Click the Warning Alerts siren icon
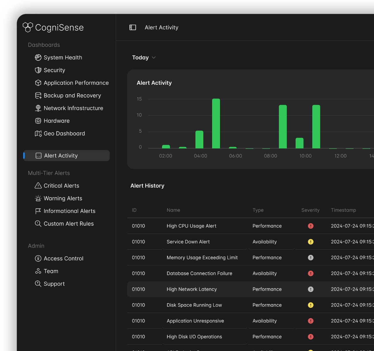The width and height of the screenshot is (374, 351). (x=38, y=198)
